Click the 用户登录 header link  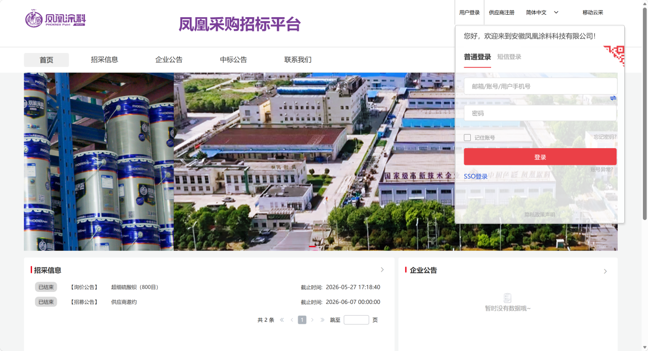(469, 13)
